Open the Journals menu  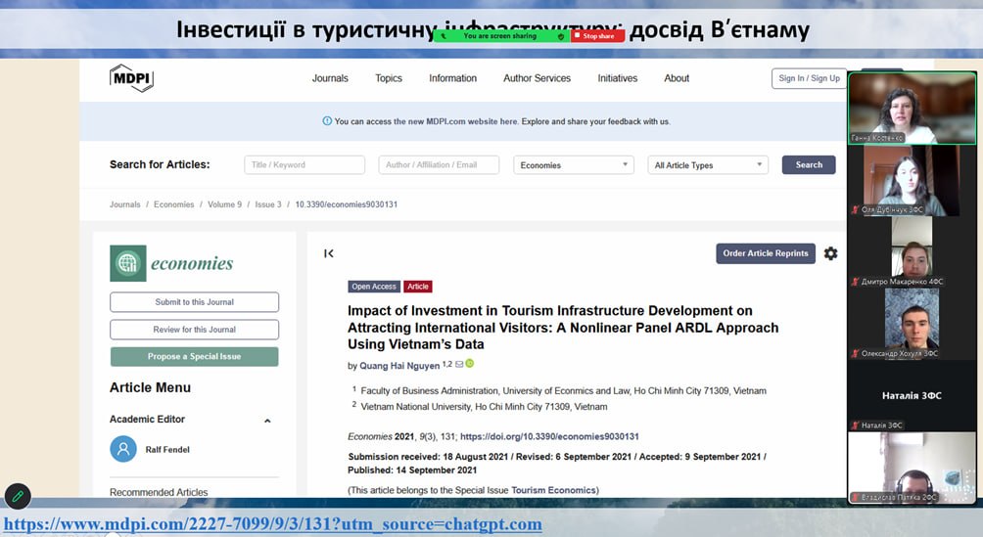(x=330, y=78)
